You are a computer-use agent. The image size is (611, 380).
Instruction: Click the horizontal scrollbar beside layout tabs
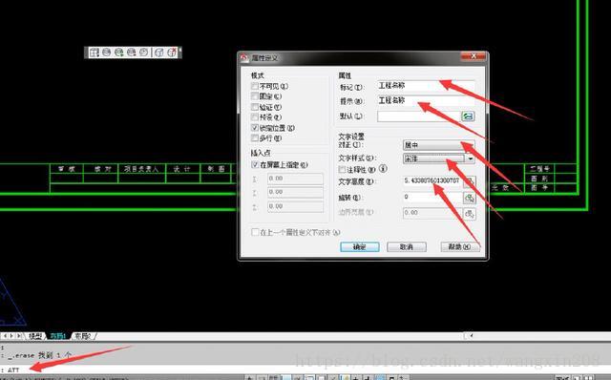click(x=537, y=335)
